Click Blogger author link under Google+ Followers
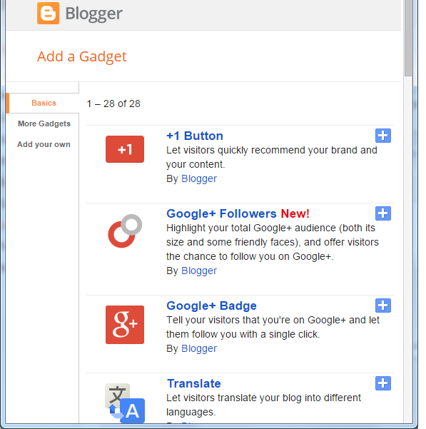The height and width of the screenshot is (429, 426). tap(199, 271)
